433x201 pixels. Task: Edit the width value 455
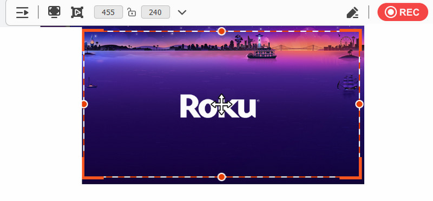click(x=109, y=12)
